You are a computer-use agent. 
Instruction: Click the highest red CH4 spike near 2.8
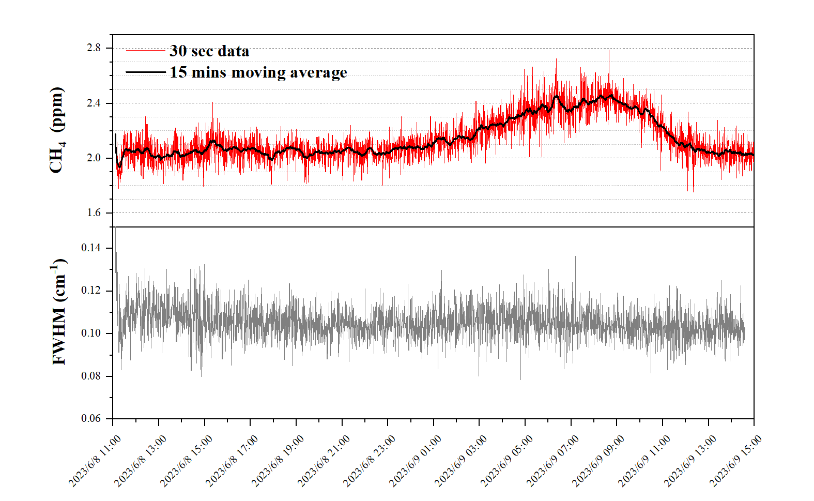click(x=609, y=52)
